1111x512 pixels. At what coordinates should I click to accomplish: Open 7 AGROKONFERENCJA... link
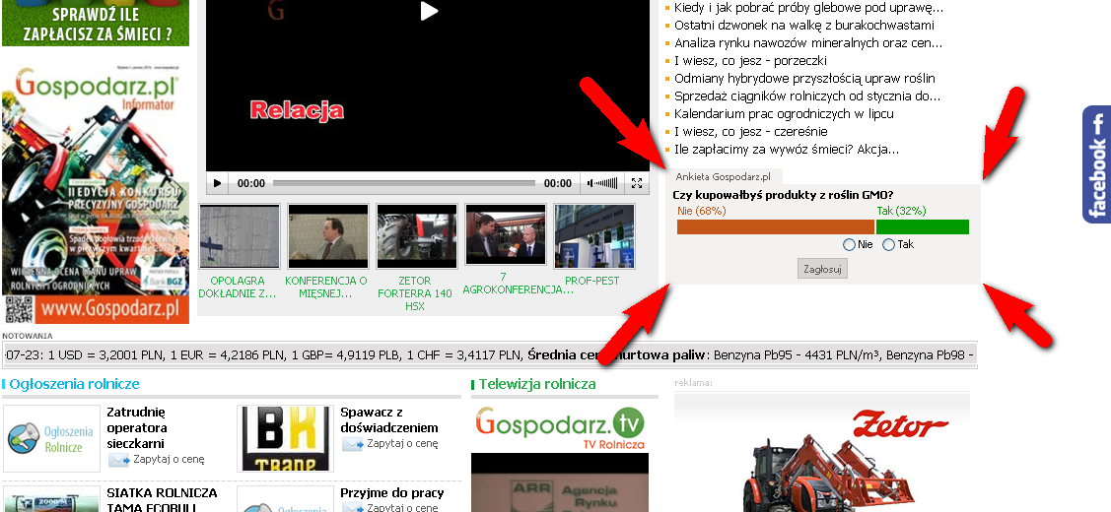[518, 284]
